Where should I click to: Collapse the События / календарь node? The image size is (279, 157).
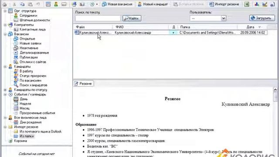[x=5, y=95]
